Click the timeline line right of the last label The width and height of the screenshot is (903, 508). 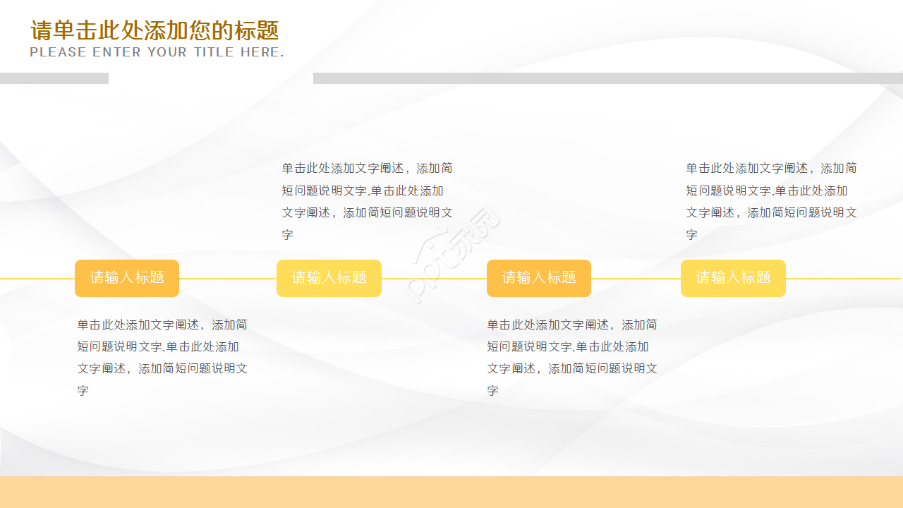(843, 279)
